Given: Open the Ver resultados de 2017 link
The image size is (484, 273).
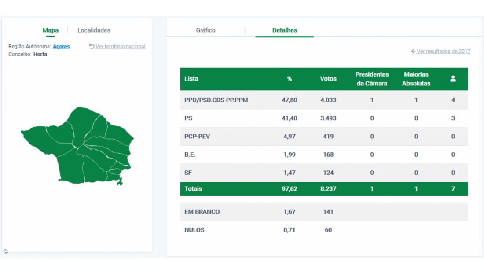Looking at the screenshot, I should point(443,52).
